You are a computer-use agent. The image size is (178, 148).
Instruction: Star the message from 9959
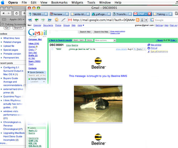52,49
